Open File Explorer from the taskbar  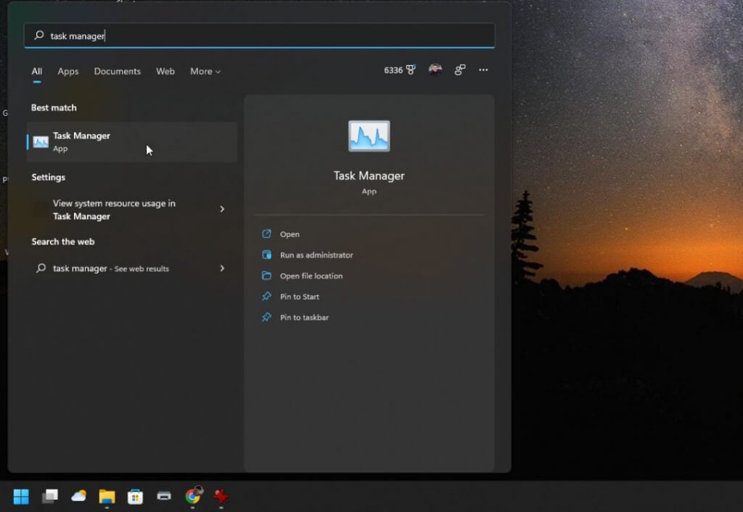pyautogui.click(x=107, y=496)
